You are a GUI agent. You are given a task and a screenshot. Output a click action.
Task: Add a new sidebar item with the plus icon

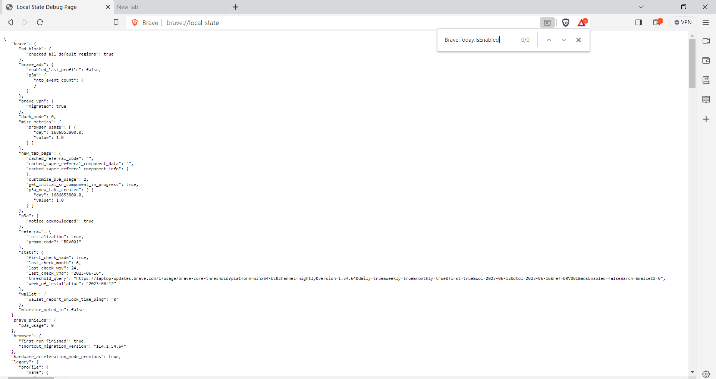pyautogui.click(x=706, y=119)
